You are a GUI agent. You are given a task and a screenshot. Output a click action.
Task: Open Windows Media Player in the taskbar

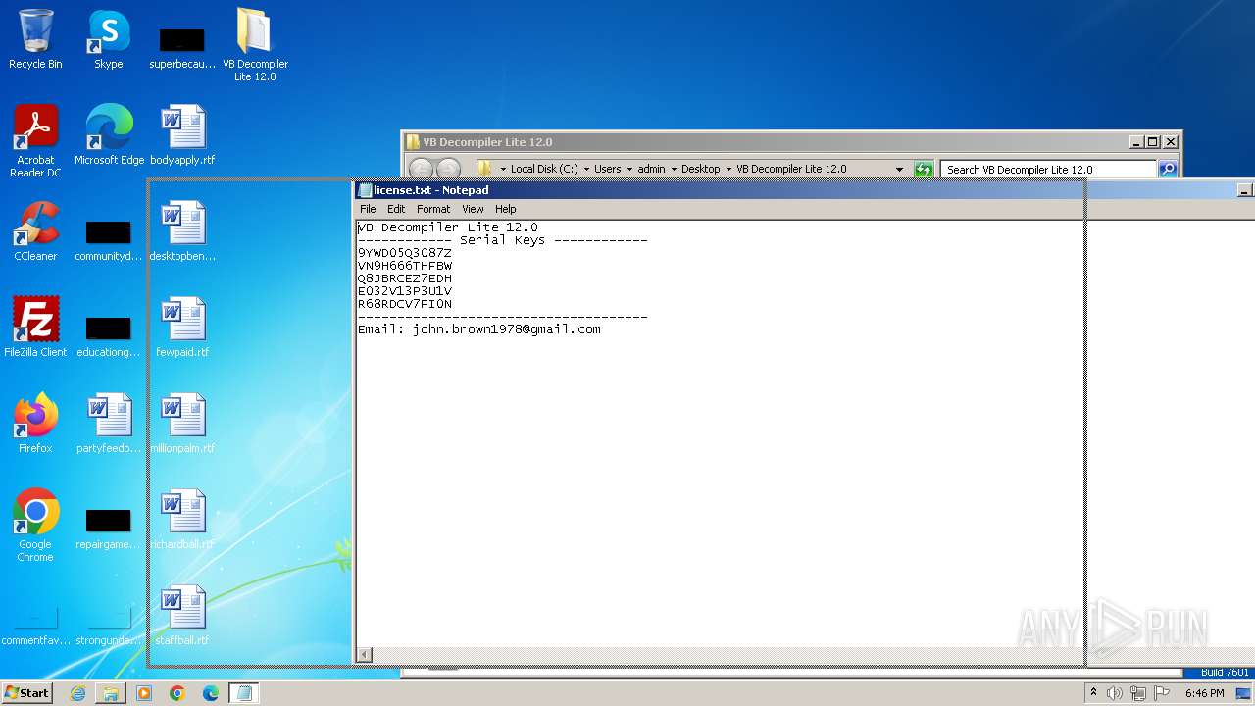coord(144,693)
